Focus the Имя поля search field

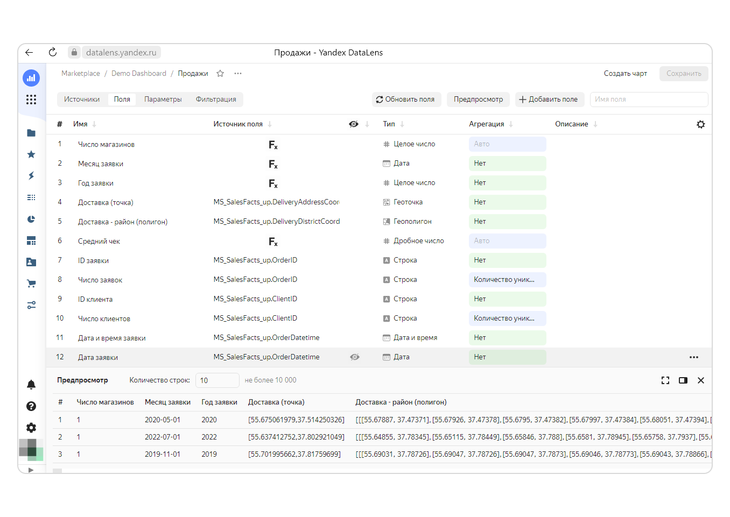coord(649,100)
